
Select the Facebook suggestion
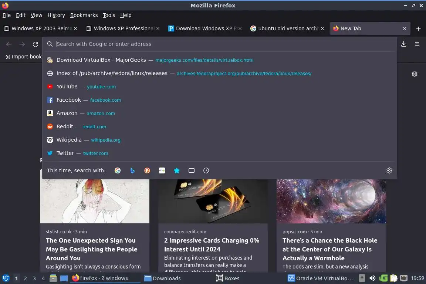(x=220, y=100)
